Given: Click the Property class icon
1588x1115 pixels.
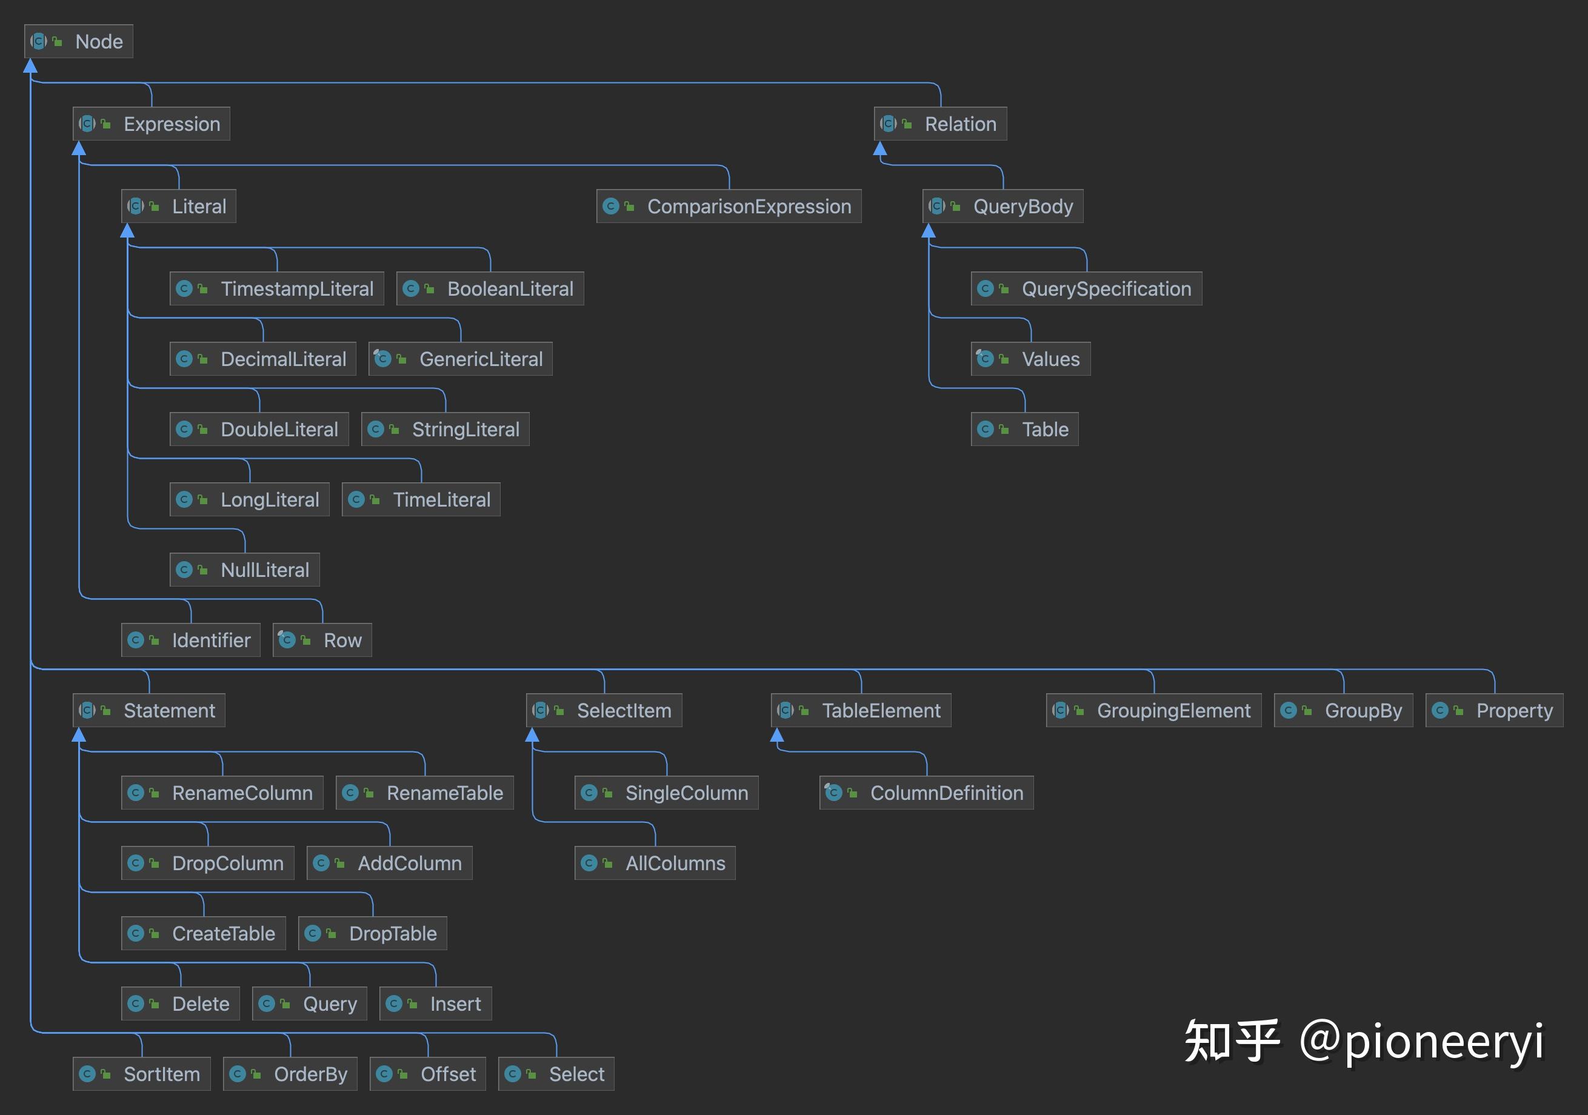Looking at the screenshot, I should tap(1441, 710).
